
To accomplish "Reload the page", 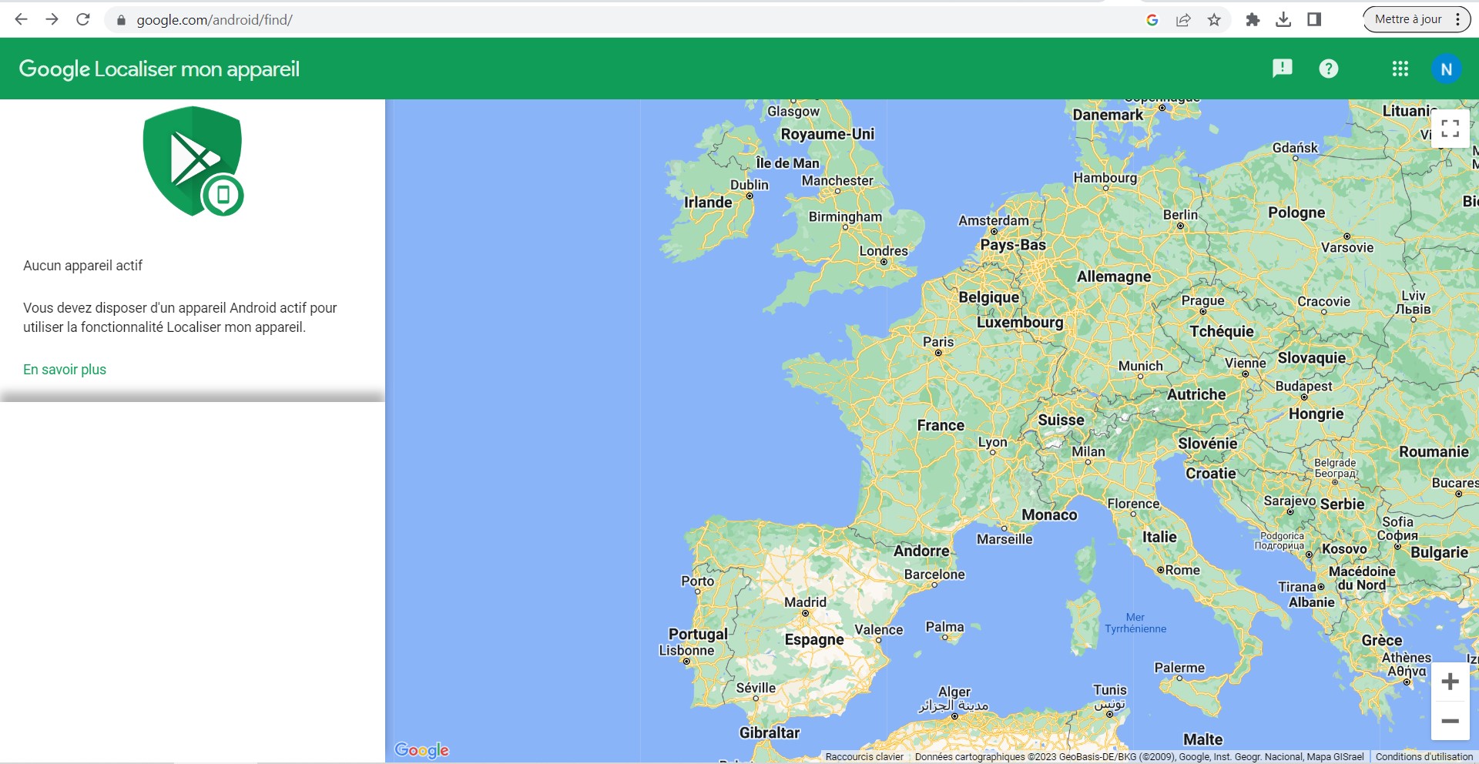I will [83, 19].
